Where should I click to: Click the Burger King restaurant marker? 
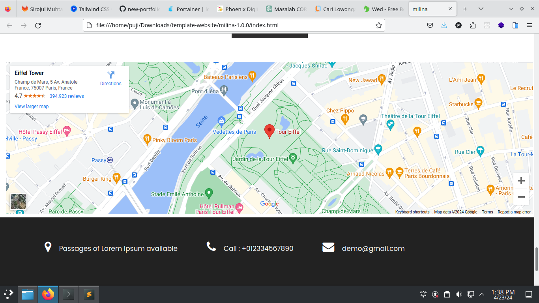[116, 178]
